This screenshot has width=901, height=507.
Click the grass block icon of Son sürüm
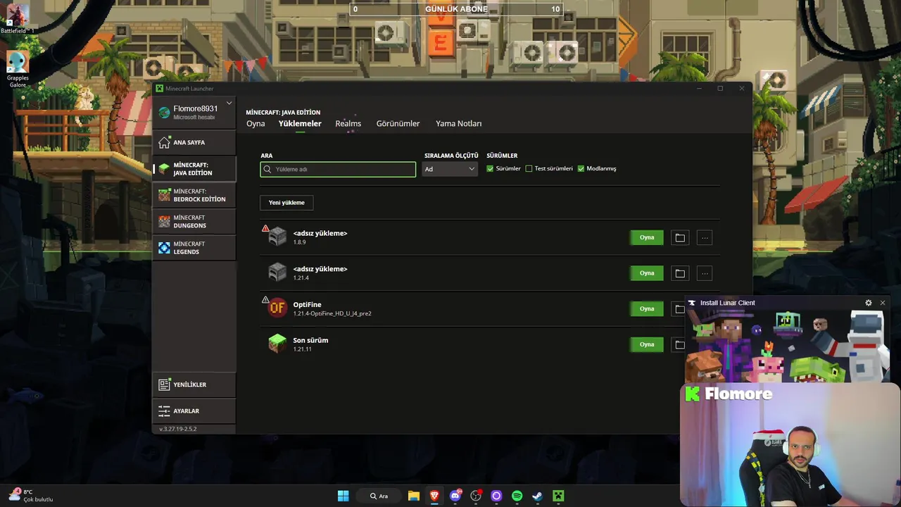pyautogui.click(x=277, y=344)
